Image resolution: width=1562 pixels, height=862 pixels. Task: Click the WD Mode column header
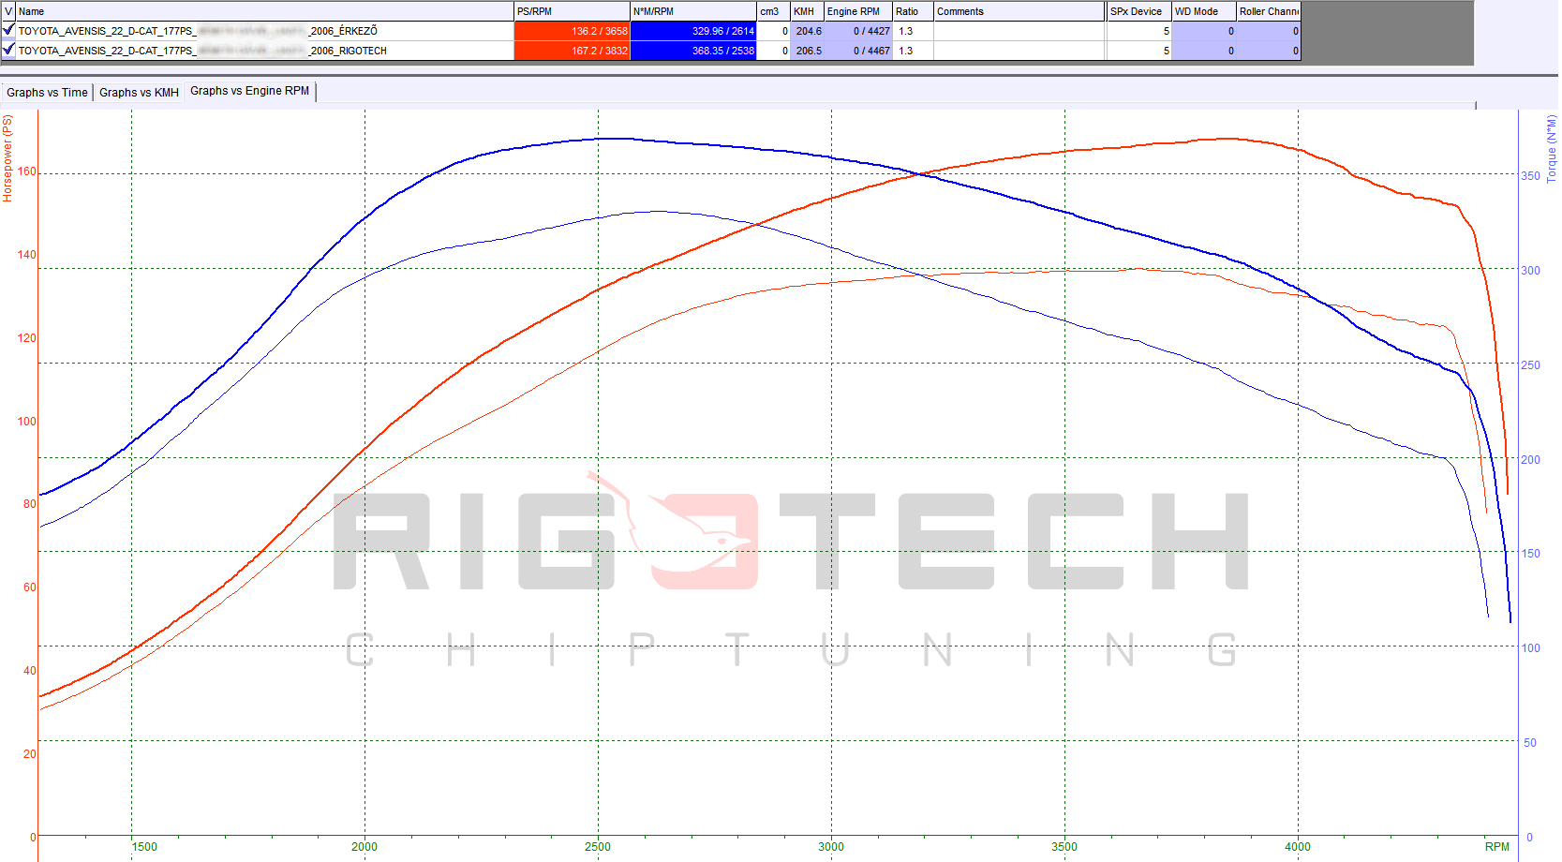click(1204, 11)
